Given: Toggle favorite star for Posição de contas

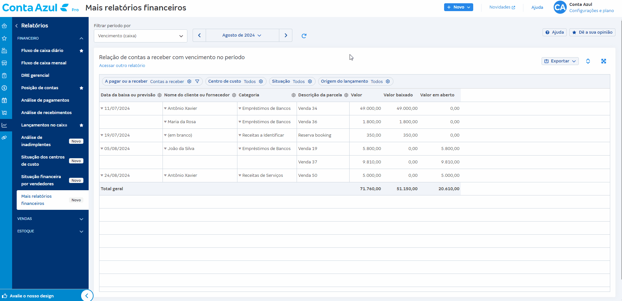Looking at the screenshot, I should point(81,88).
